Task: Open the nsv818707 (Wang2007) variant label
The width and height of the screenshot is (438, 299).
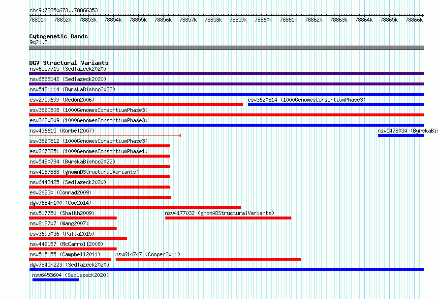Action: click(x=59, y=223)
